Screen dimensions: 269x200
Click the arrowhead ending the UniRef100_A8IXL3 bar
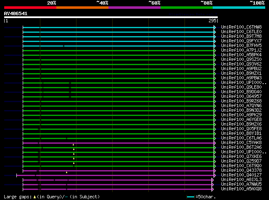(213, 180)
